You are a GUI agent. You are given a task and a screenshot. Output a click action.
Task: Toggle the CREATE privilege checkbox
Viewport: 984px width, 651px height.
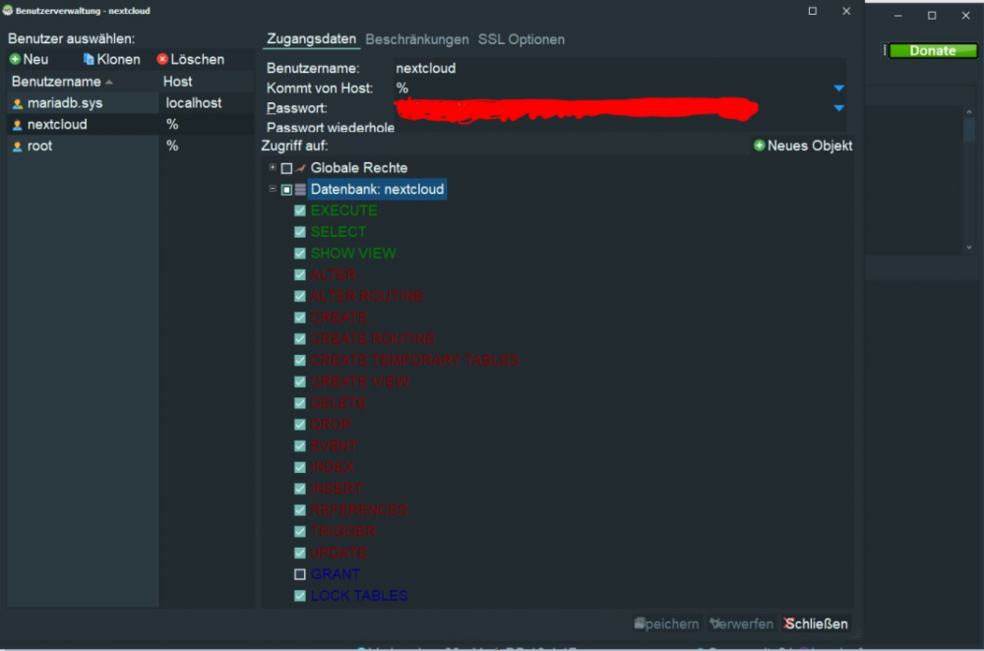coord(300,318)
